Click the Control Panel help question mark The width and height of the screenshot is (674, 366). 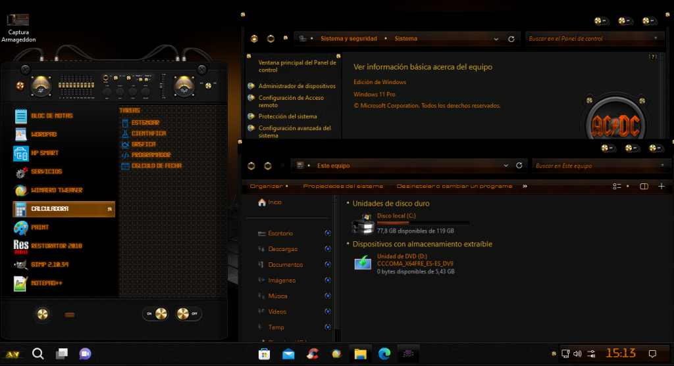pyautogui.click(x=653, y=57)
